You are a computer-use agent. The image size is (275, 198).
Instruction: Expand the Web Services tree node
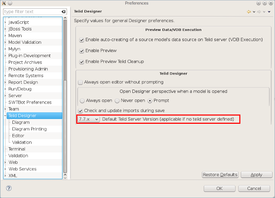5,169
